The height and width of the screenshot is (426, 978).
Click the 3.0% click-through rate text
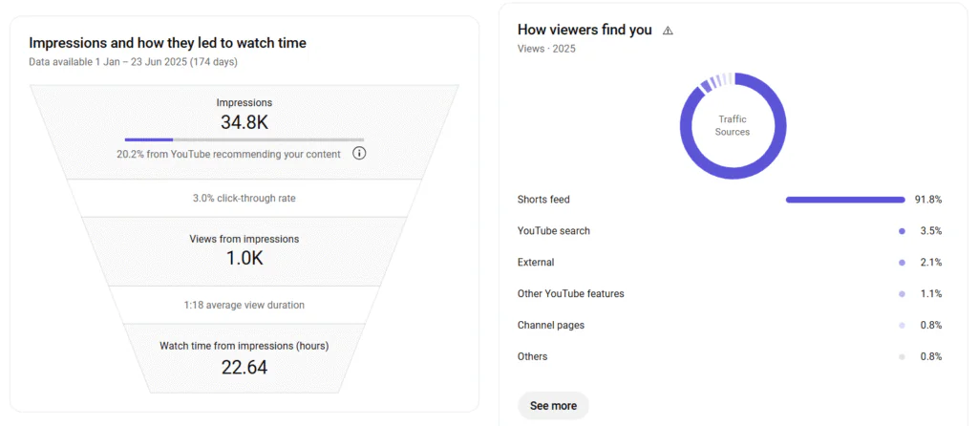tap(244, 199)
